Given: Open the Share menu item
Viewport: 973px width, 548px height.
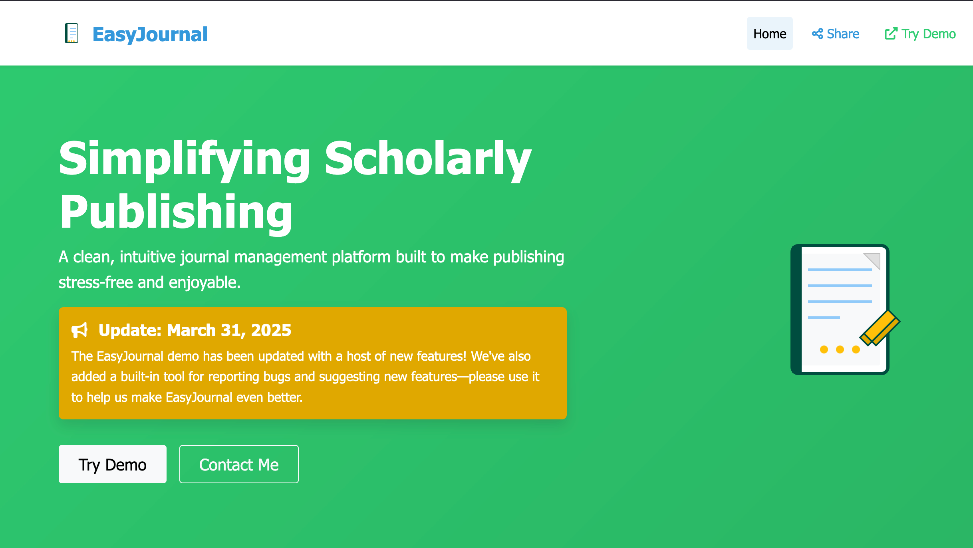Looking at the screenshot, I should click(x=835, y=34).
